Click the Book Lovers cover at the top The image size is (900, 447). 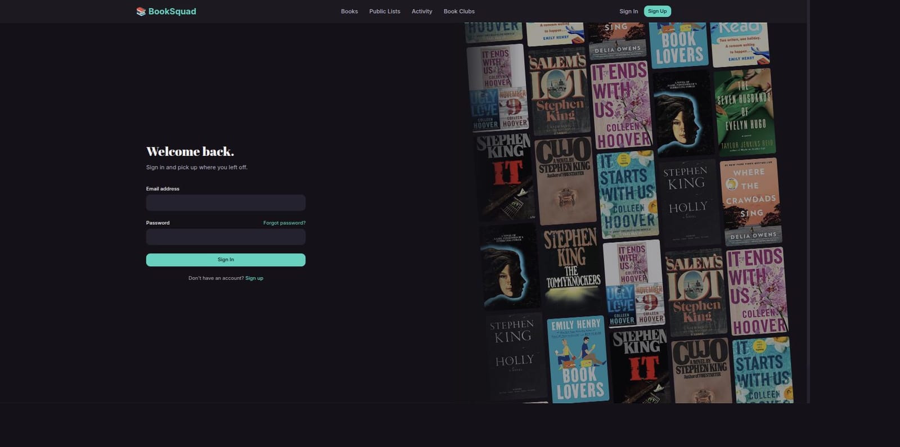click(678, 45)
